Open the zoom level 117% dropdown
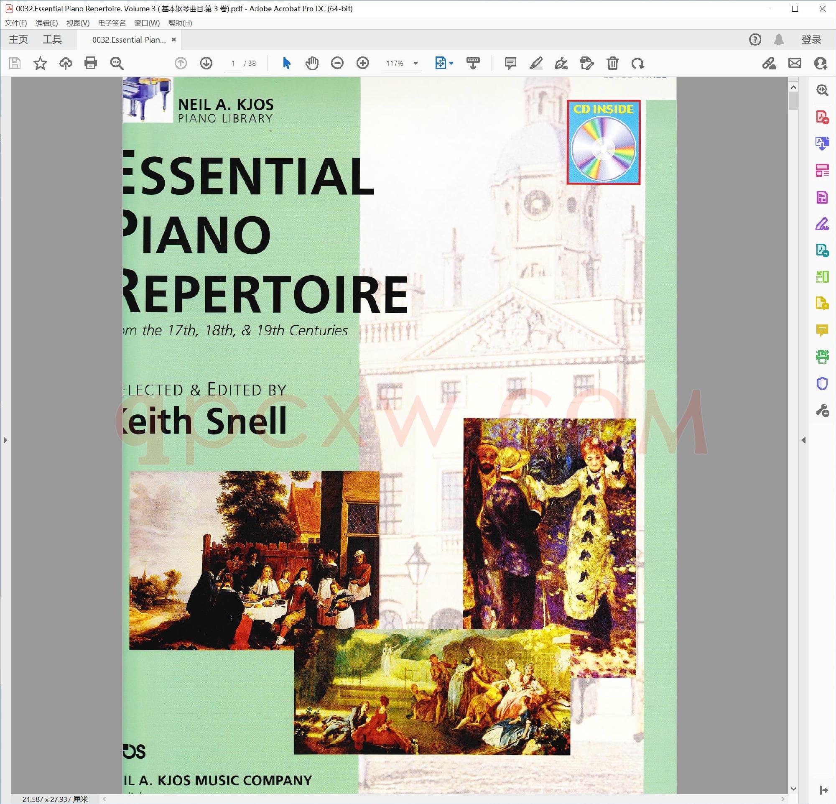Viewport: 836px width, 804px height. pyautogui.click(x=415, y=63)
